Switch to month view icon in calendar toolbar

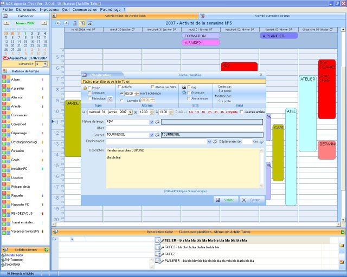(x=90, y=23)
